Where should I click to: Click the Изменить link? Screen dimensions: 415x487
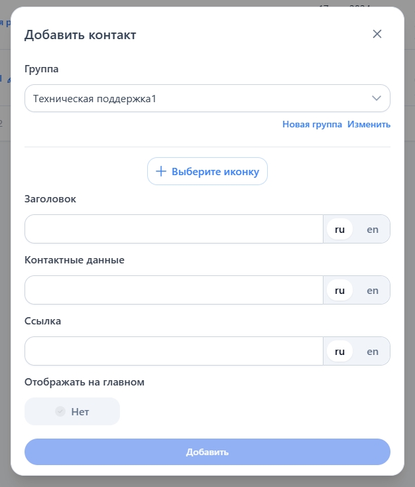click(369, 124)
